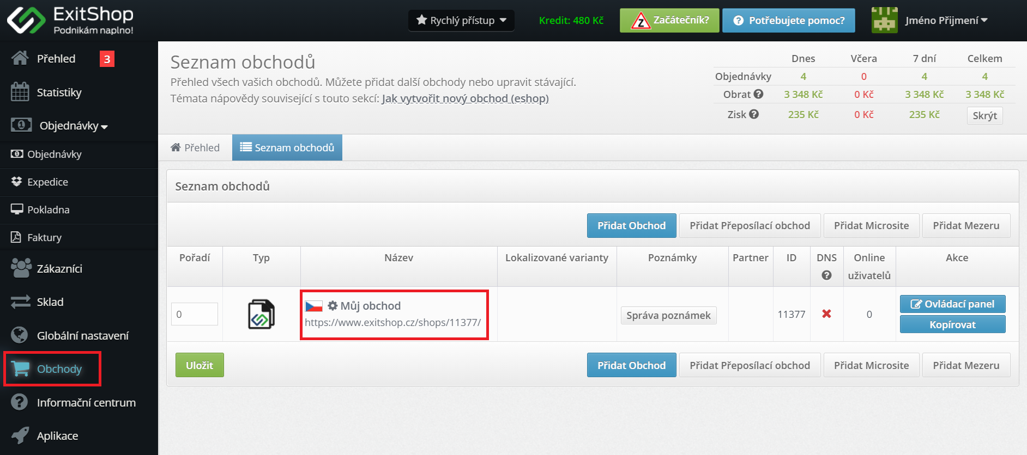Click the gear icon beside Můj obchod
Viewport: 1027px width, 455px height.
coord(333,306)
